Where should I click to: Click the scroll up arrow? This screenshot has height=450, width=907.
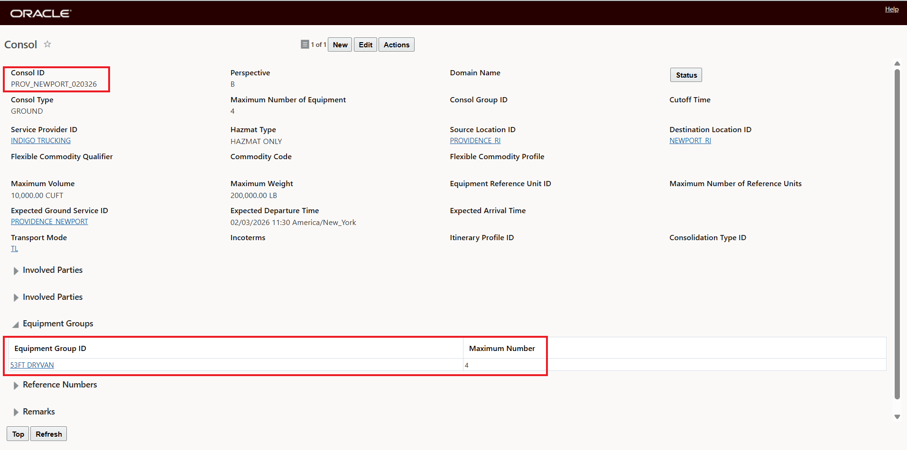[x=897, y=63]
